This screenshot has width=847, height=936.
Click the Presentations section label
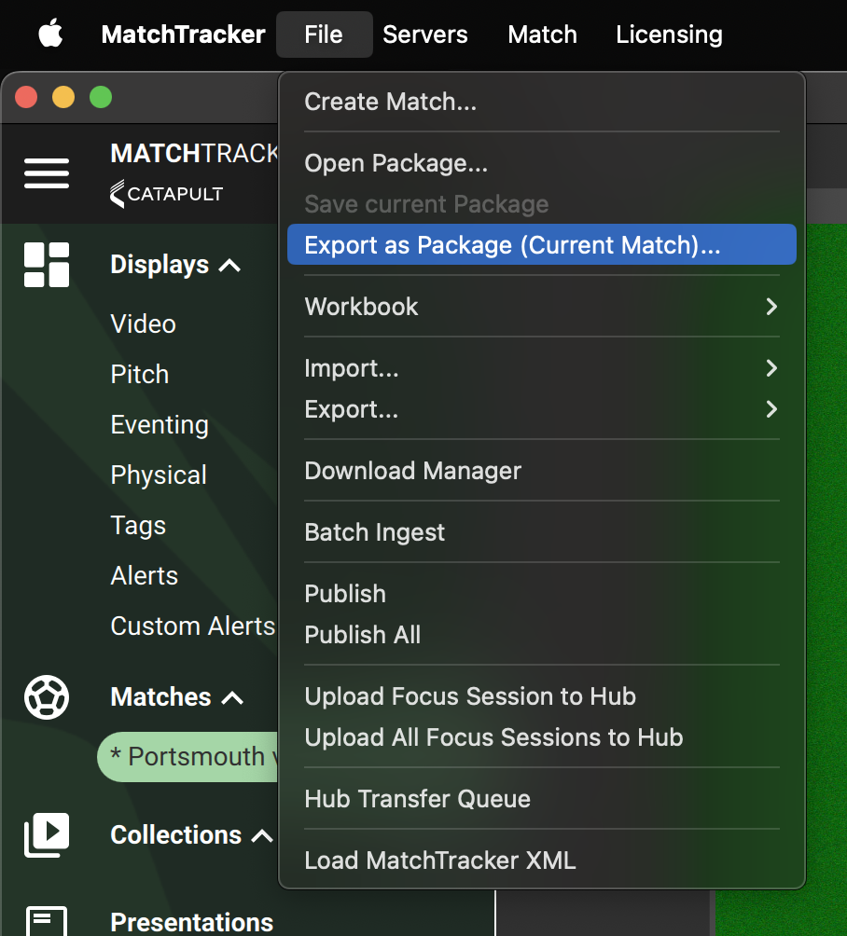[x=192, y=922]
